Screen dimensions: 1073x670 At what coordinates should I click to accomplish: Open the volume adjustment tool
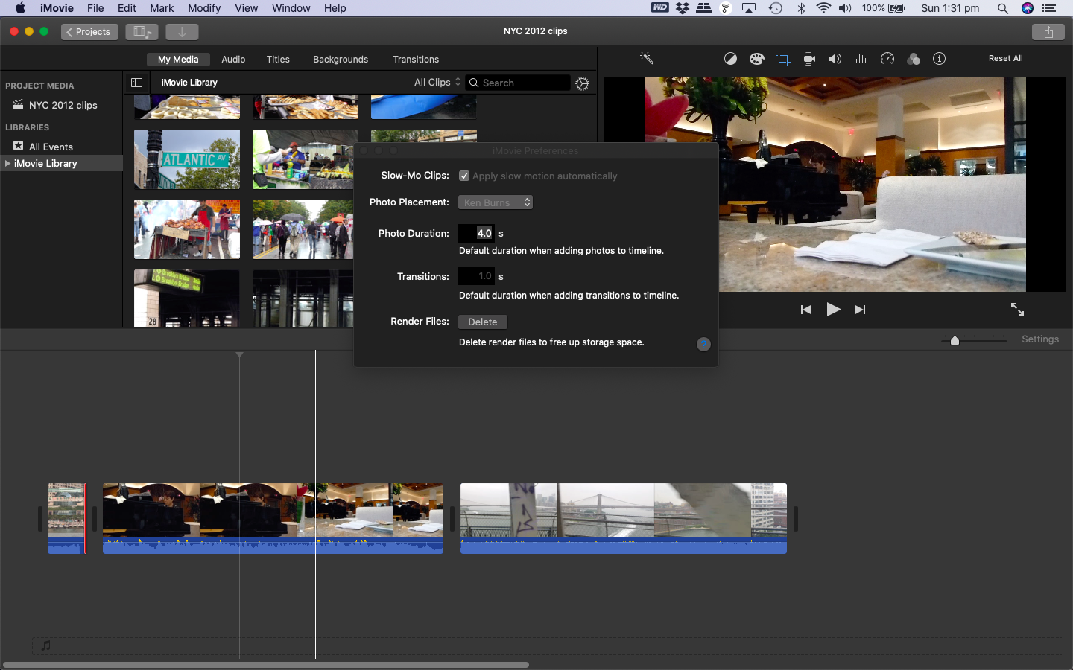click(x=835, y=59)
